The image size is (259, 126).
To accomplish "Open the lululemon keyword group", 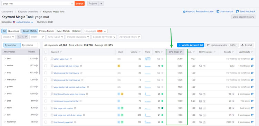I will pyautogui.click(x=11, y=122).
